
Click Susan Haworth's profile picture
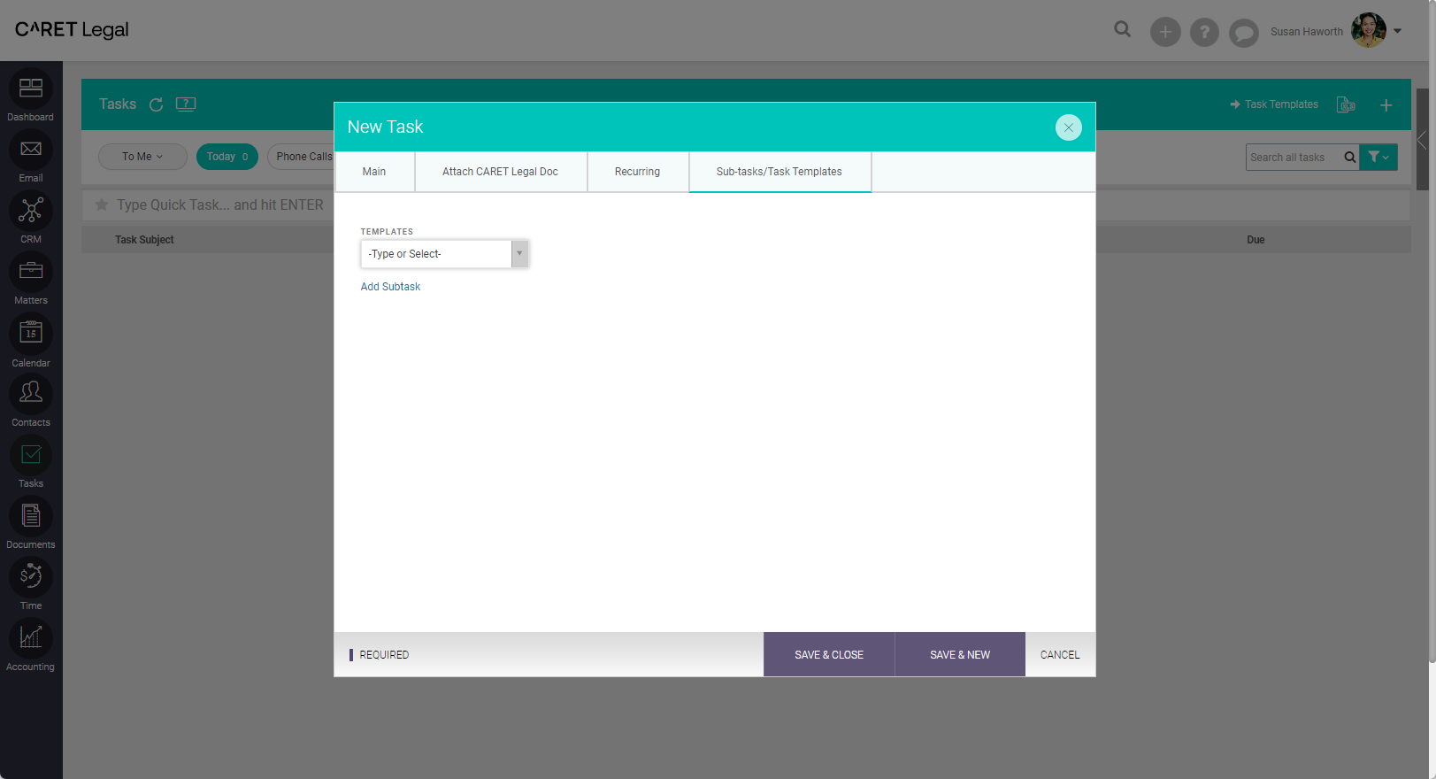pyautogui.click(x=1368, y=30)
